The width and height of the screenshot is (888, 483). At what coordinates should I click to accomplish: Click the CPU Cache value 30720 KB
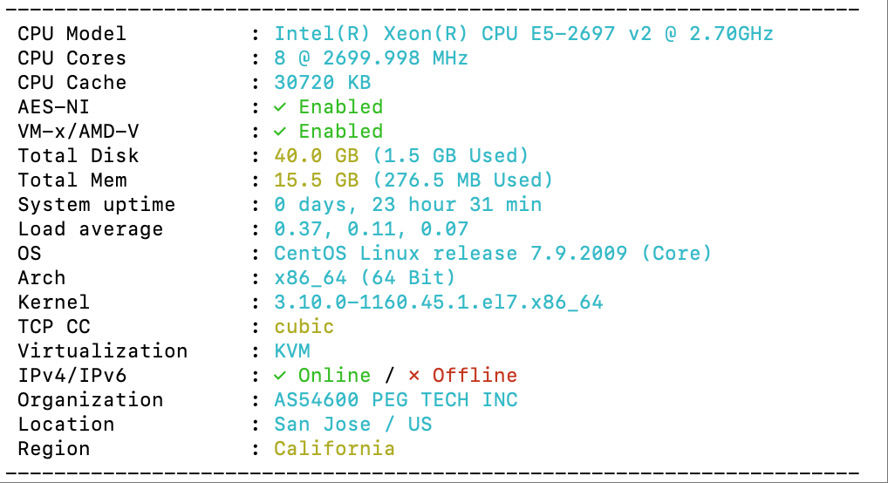pyautogui.click(x=322, y=83)
